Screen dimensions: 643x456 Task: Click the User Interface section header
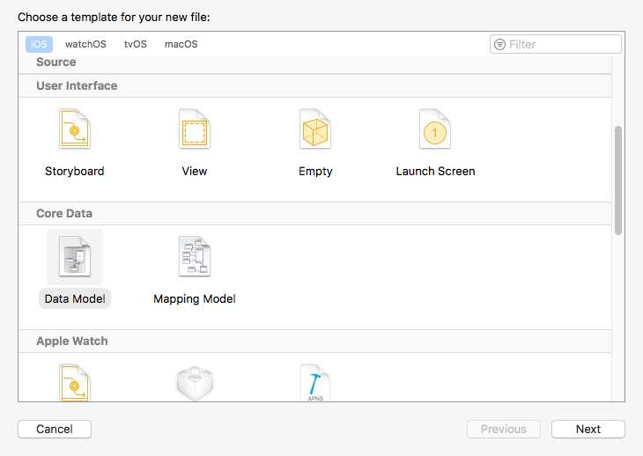[x=315, y=85]
